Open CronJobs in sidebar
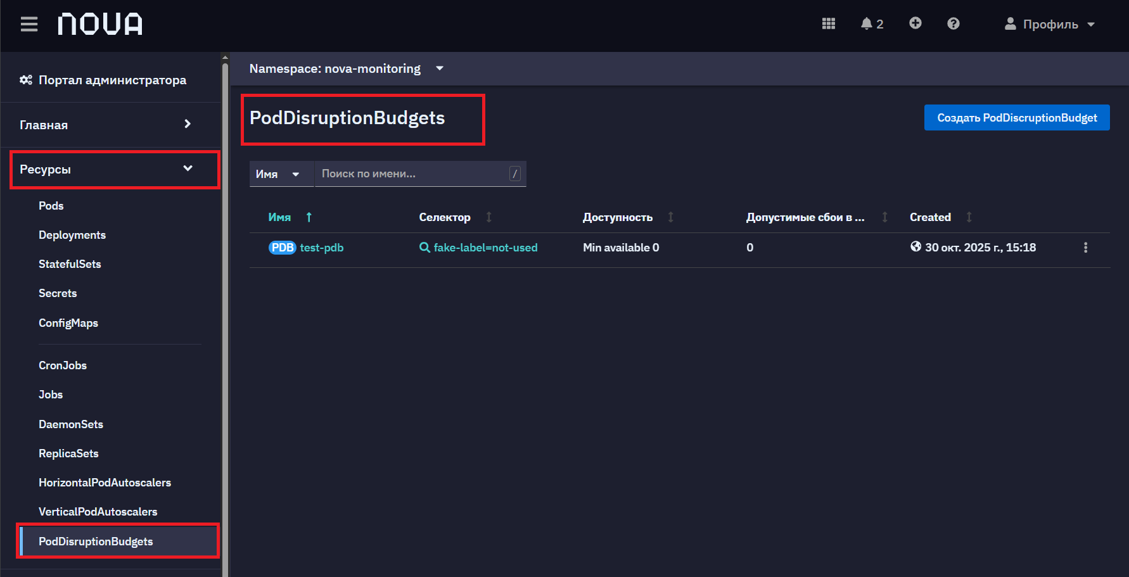Viewport: 1129px width, 577px height. (x=63, y=365)
